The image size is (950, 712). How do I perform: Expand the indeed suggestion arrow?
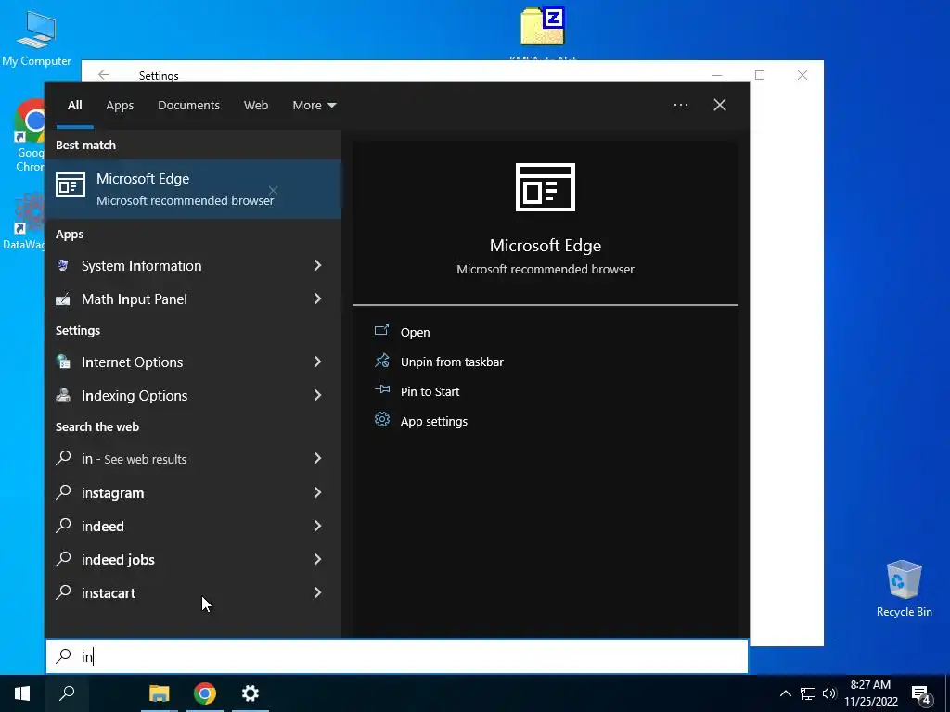pos(317,526)
